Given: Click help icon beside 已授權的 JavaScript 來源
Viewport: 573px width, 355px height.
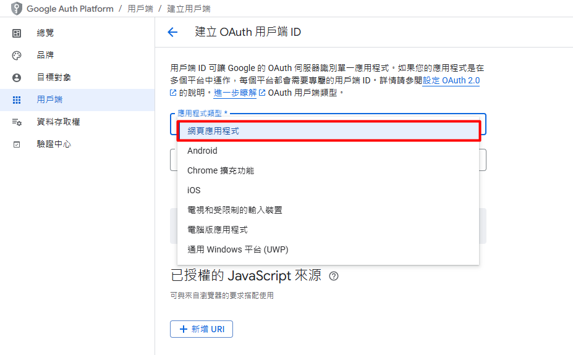Looking at the screenshot, I should [x=333, y=276].
